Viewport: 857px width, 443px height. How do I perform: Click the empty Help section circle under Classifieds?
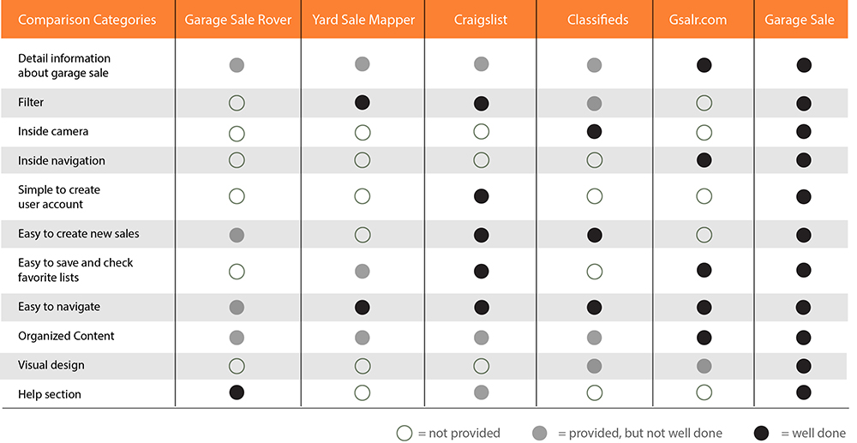click(x=594, y=393)
